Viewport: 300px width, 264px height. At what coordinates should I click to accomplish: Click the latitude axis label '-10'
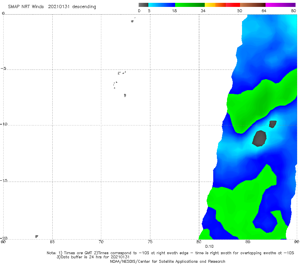pos(4,124)
